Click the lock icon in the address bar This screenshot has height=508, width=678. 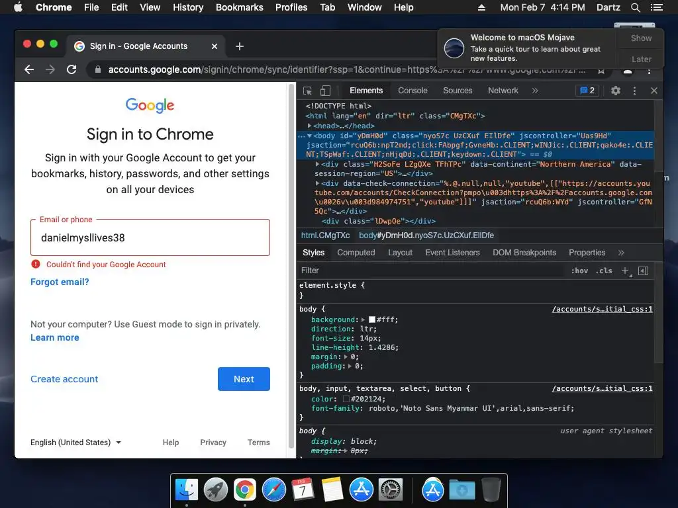pos(98,69)
